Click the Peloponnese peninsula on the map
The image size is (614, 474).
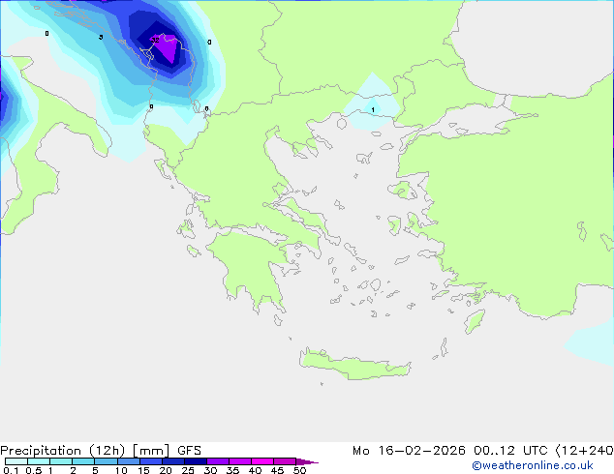tap(253, 266)
